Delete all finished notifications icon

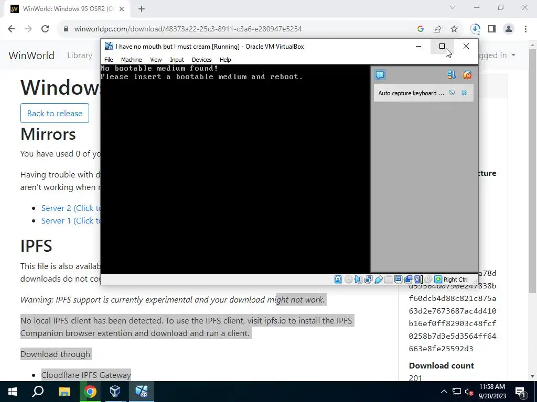click(x=467, y=75)
